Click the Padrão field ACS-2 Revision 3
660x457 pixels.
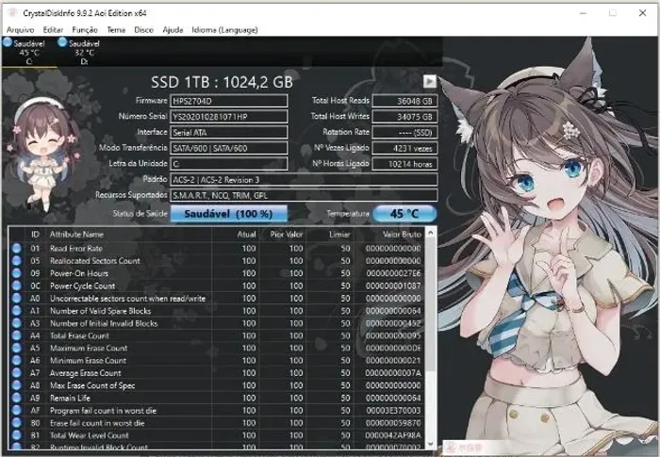tap(304, 180)
